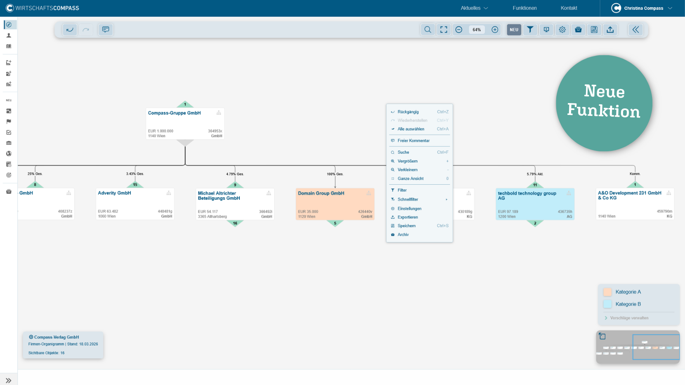Save the chart with the disk icon
685x385 pixels.
click(x=594, y=30)
